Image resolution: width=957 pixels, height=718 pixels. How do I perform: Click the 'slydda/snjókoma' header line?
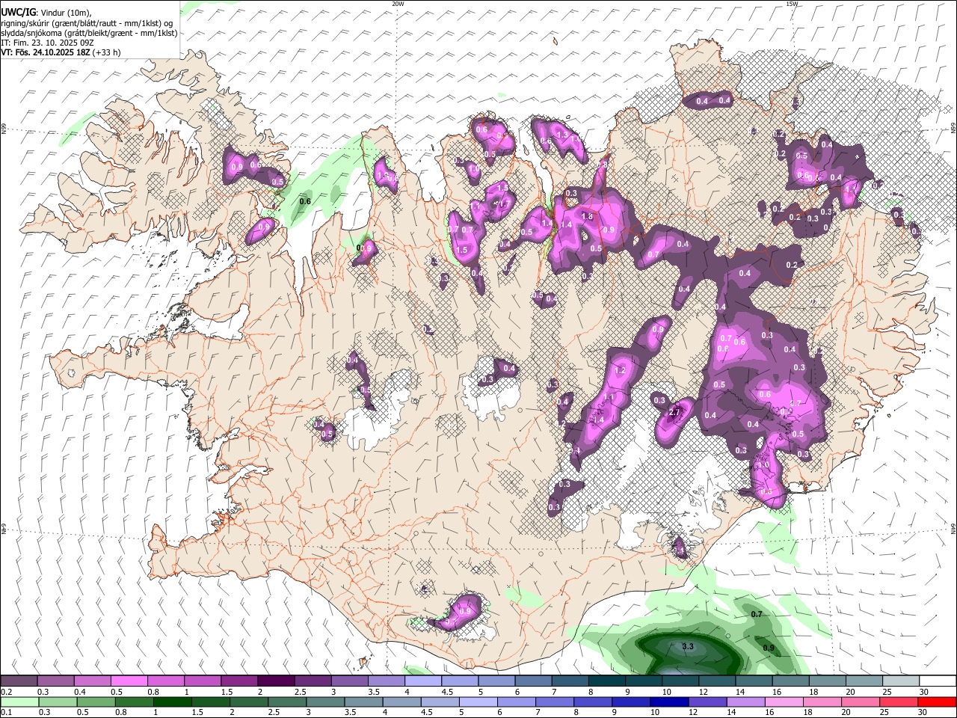[x=89, y=33]
